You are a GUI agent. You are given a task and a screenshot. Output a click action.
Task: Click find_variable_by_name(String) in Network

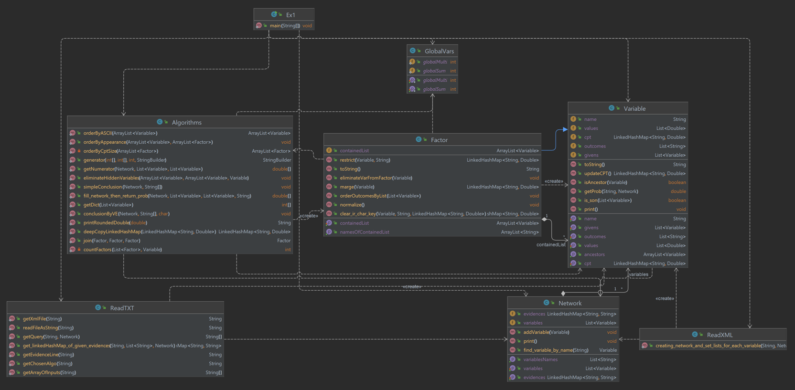point(563,350)
